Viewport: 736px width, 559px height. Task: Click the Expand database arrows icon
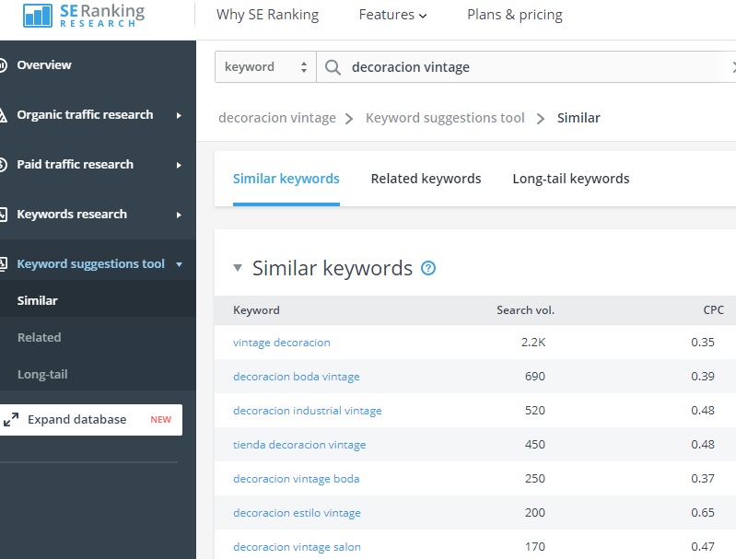11,420
